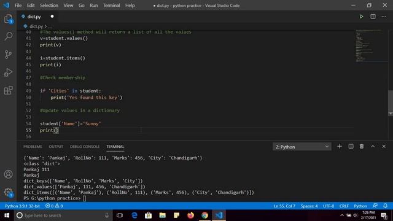Run Python file with the play icon
Screen dimensions: 393x221
click(361, 17)
